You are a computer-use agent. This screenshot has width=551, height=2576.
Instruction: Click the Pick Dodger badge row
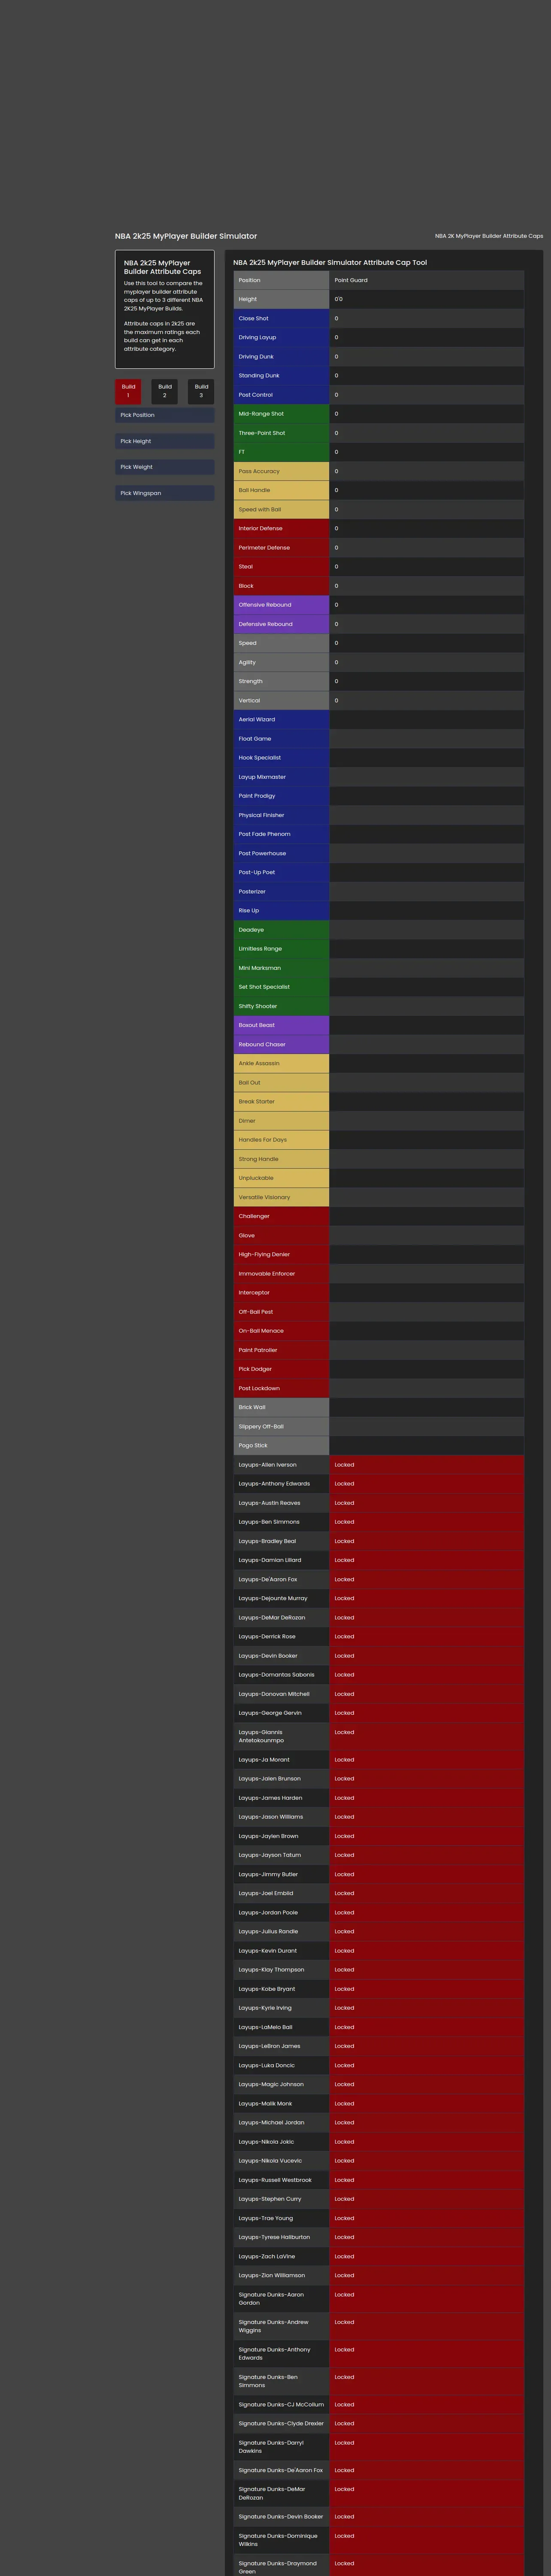tap(379, 1370)
